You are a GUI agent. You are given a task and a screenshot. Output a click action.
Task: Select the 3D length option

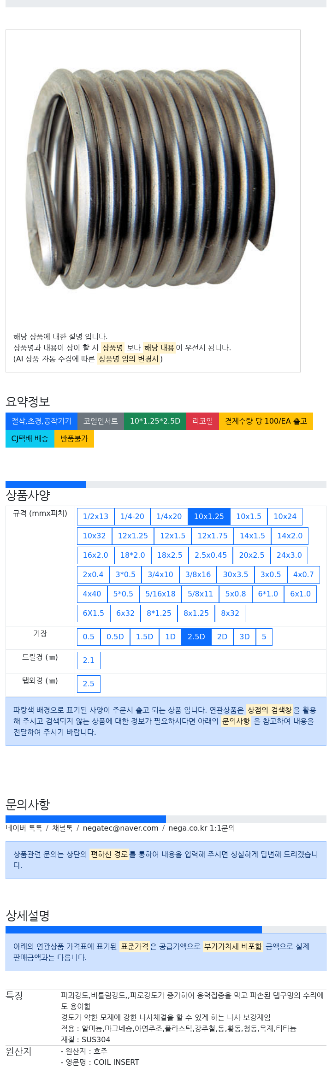244,637
